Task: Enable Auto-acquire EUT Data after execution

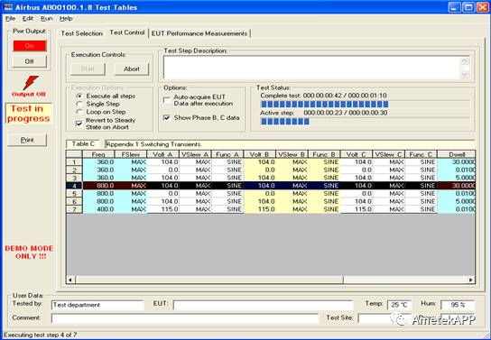Action: pos(167,100)
